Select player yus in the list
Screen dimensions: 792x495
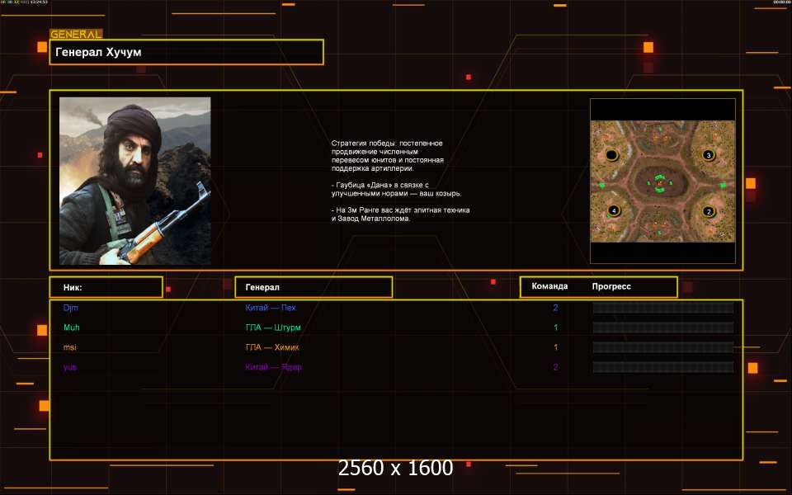[70, 367]
